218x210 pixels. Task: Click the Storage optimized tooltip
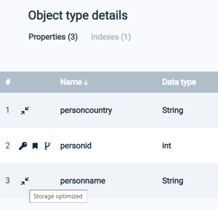click(x=58, y=196)
